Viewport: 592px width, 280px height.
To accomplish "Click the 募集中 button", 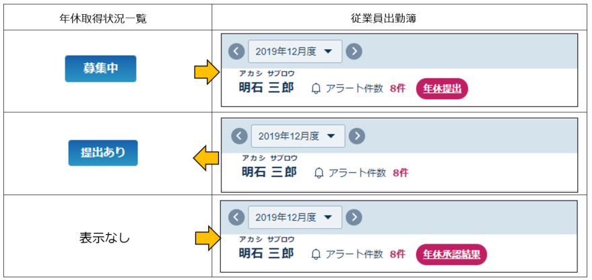I will point(100,69).
